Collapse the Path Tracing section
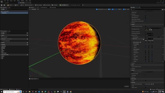This screenshot has height=93, width=165. (x=131, y=79)
